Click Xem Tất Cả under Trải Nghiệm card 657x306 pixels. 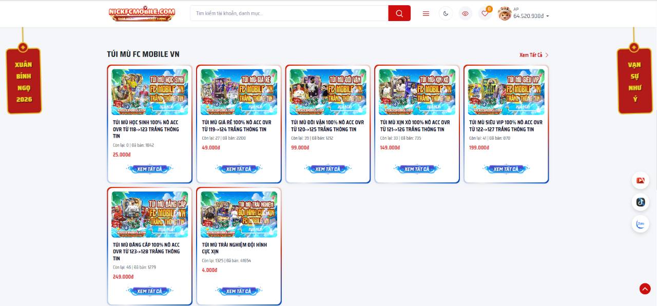tap(239, 291)
